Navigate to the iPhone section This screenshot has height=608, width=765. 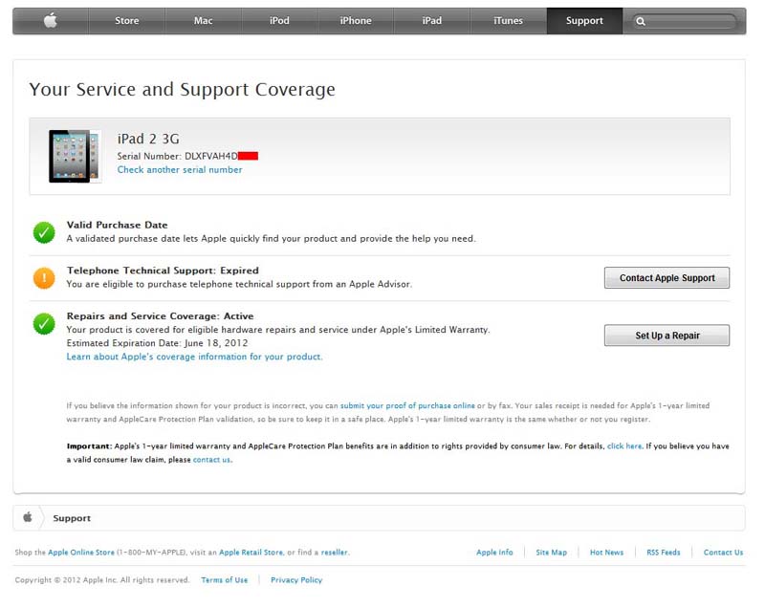click(356, 20)
